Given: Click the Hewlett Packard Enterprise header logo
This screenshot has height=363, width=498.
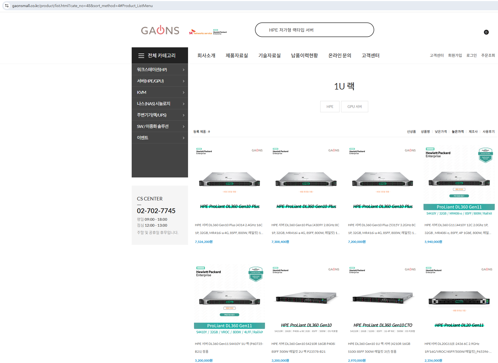Looking at the screenshot, I should coord(220,32).
